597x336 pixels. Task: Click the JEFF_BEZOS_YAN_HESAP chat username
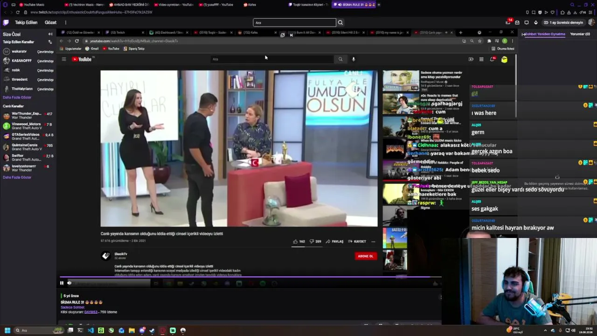pos(489,182)
